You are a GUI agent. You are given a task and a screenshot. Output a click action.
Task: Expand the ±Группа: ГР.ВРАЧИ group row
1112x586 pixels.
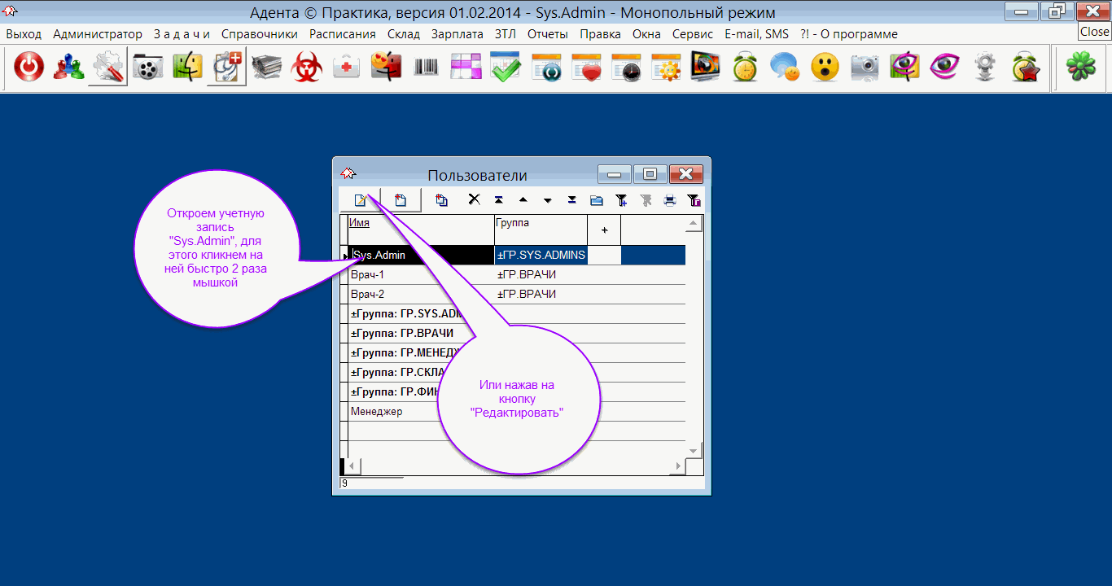coord(402,334)
